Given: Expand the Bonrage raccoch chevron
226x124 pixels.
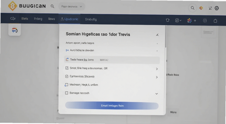Looking at the screenshot, I should [x=157, y=94].
